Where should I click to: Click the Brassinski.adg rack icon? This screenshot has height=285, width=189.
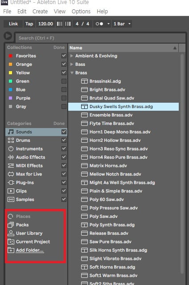point(84,81)
